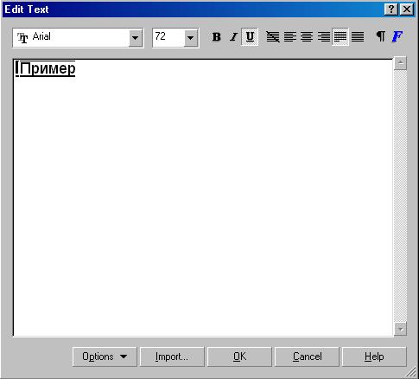The height and width of the screenshot is (379, 419).
Task: Apply left alignment to text
Action: pyautogui.click(x=289, y=37)
